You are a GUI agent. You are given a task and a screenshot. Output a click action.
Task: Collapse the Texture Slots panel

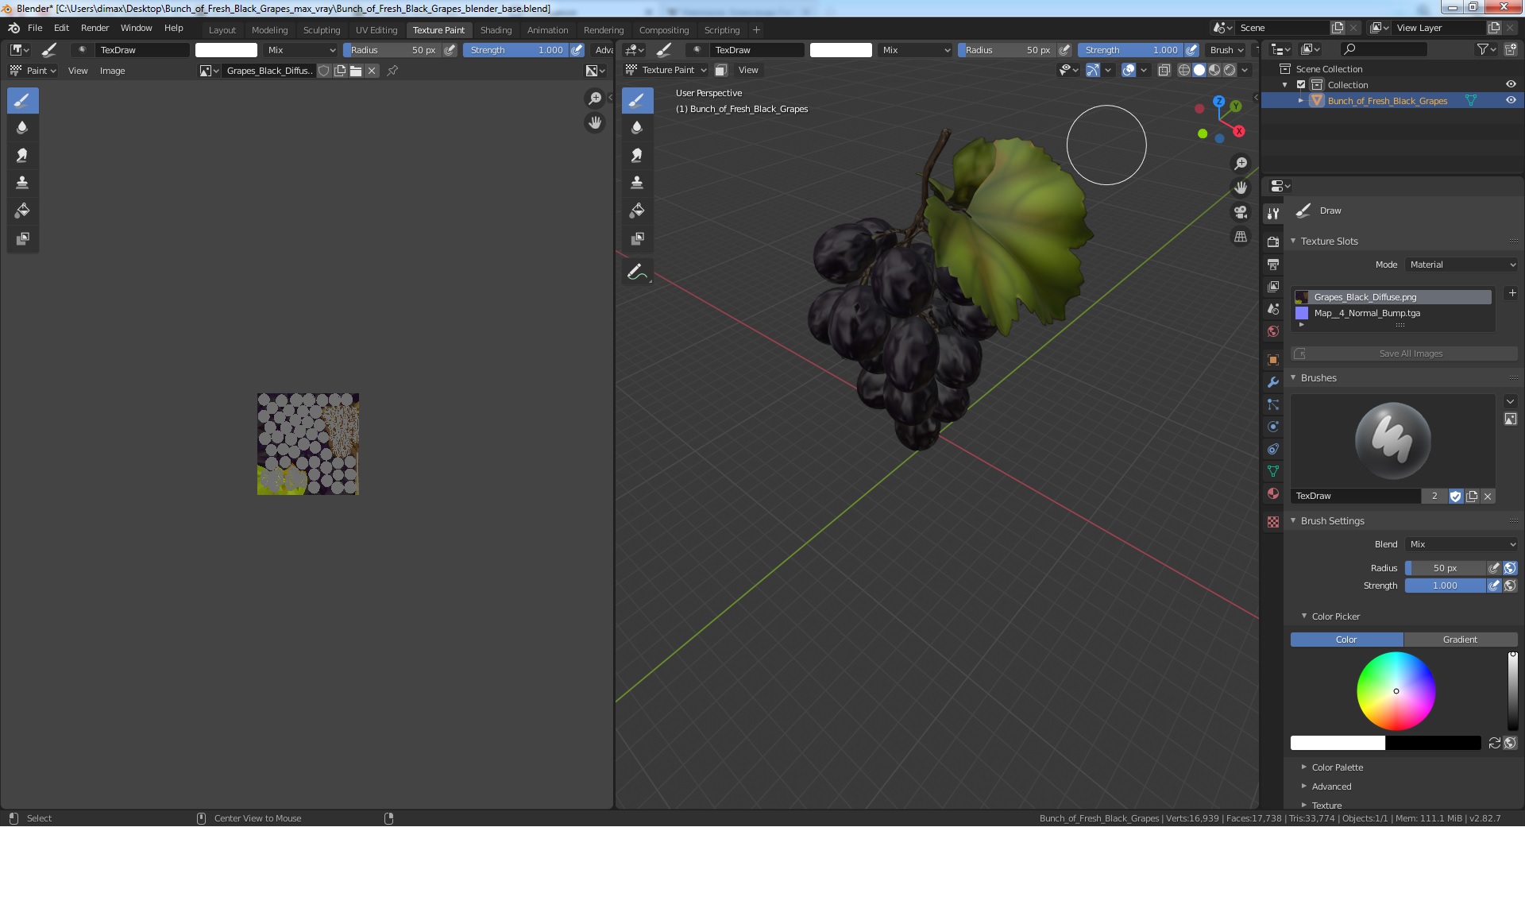point(1293,242)
